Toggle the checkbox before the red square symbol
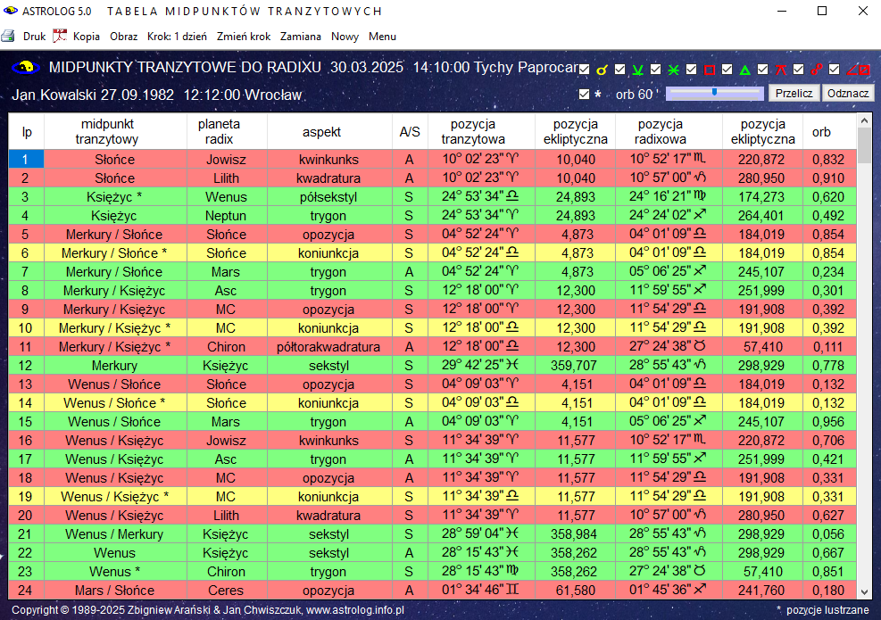This screenshot has width=881, height=620. tap(691, 70)
